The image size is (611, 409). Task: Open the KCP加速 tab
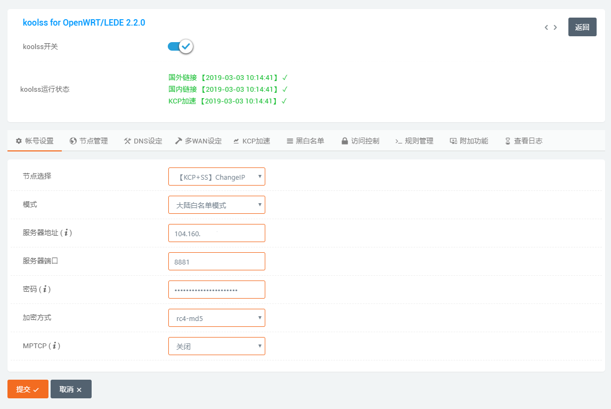coord(252,141)
